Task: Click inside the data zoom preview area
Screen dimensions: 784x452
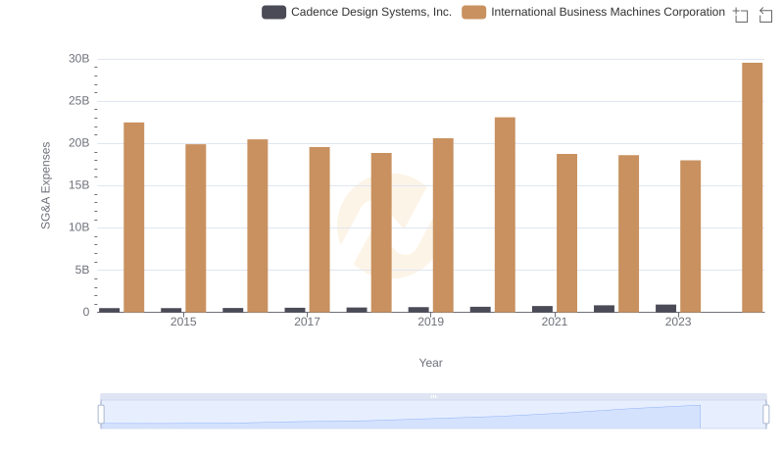Action: point(433,415)
